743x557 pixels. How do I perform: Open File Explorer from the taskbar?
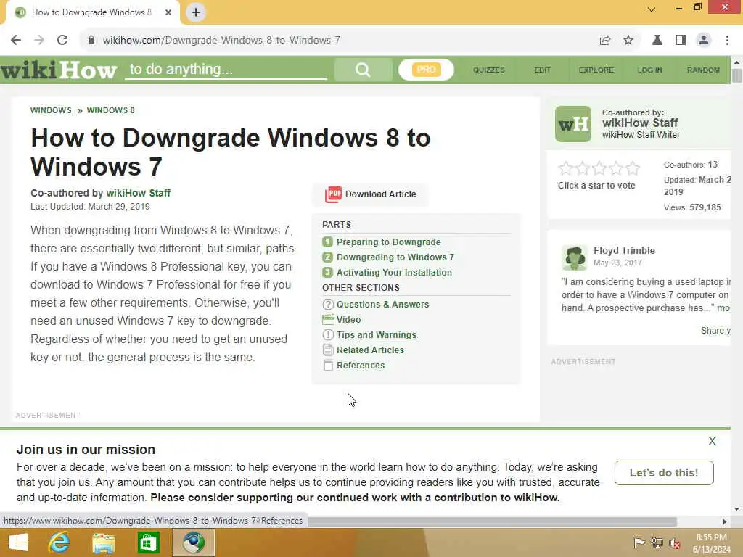point(103,542)
